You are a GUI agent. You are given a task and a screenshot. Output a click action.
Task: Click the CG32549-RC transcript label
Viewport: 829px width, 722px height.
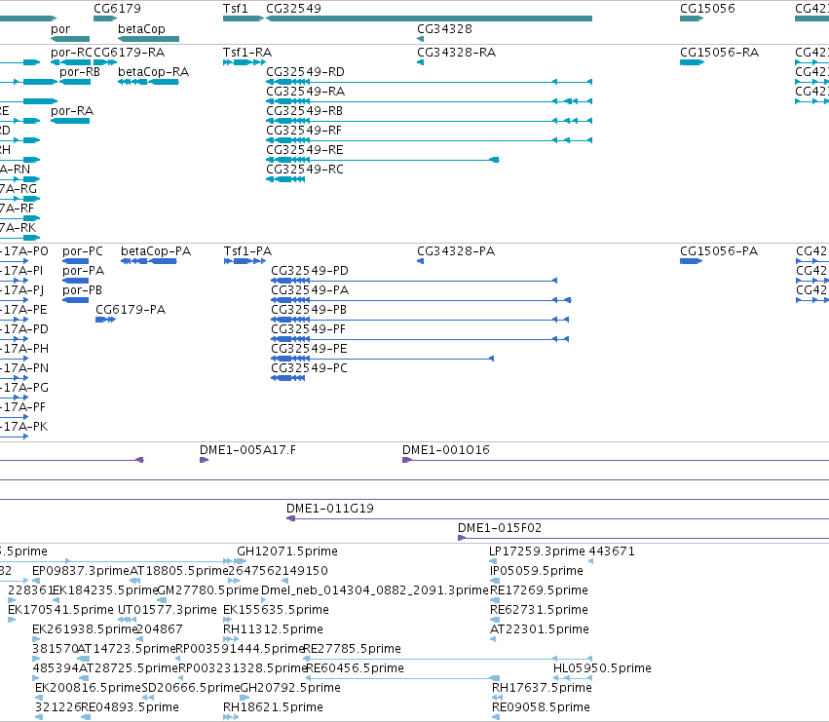305,170
